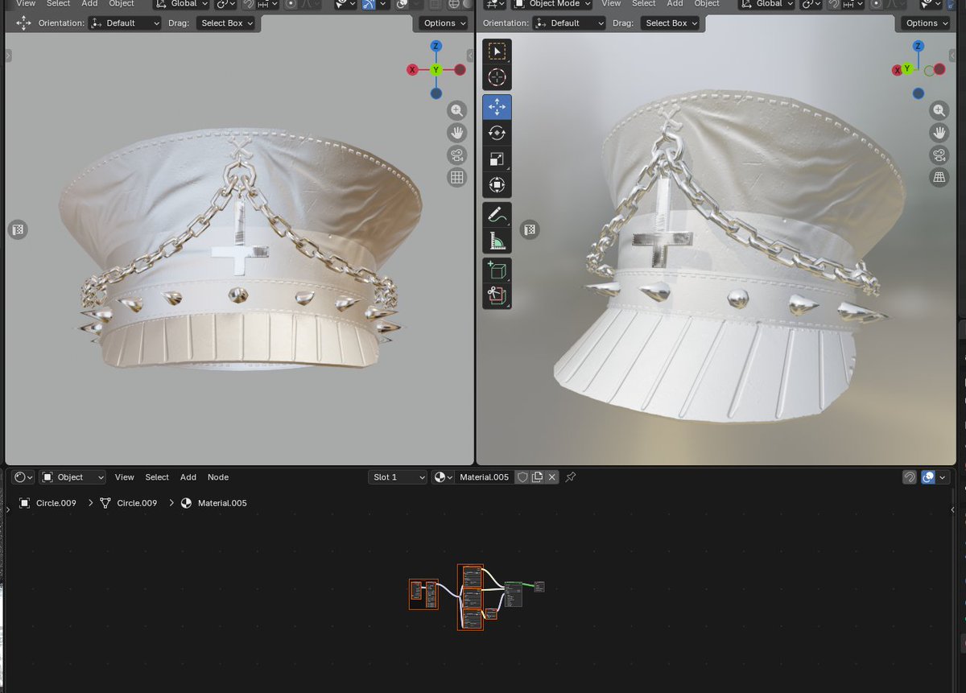
Task: Open the Node menu in shader editor
Action: pos(218,477)
